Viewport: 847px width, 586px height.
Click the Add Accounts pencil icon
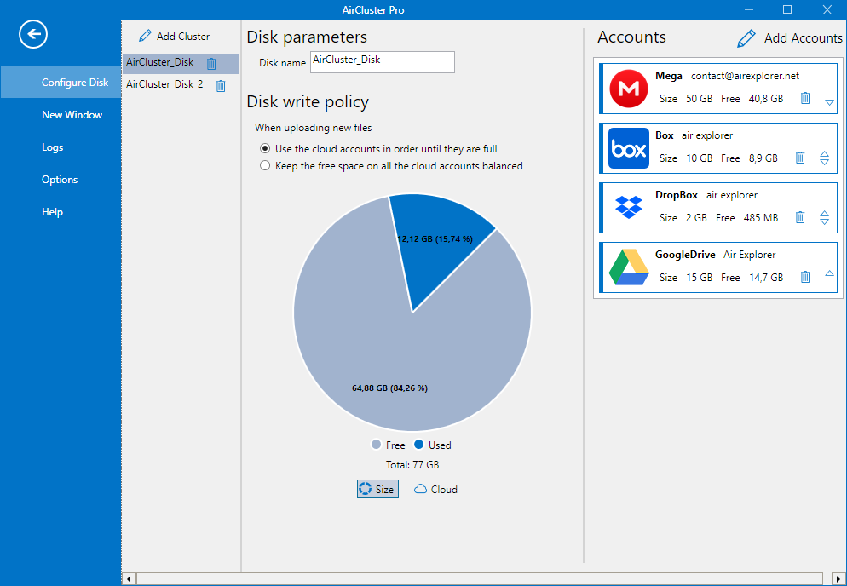point(746,38)
